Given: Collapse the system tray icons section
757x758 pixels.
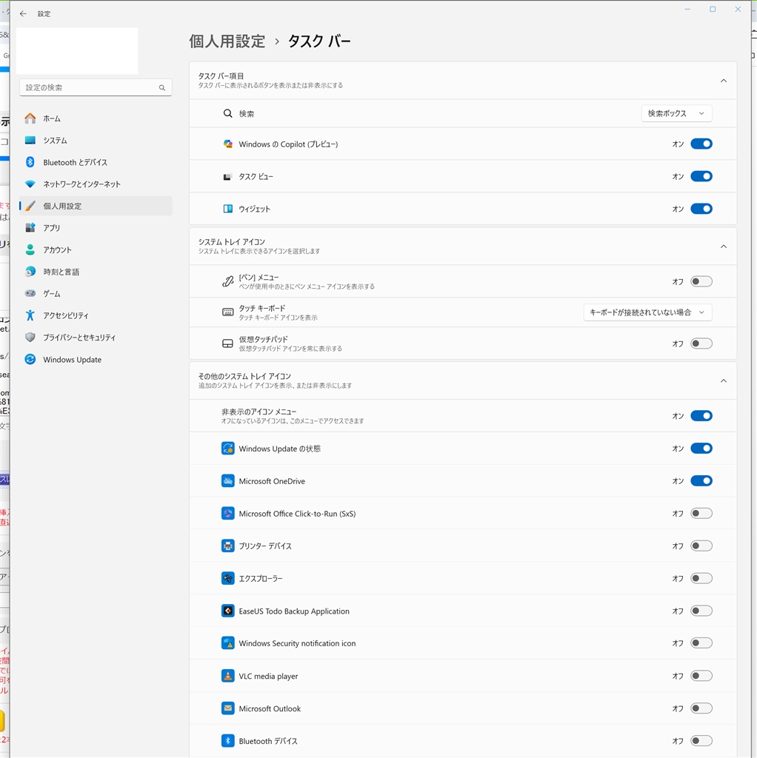Looking at the screenshot, I should tap(724, 246).
